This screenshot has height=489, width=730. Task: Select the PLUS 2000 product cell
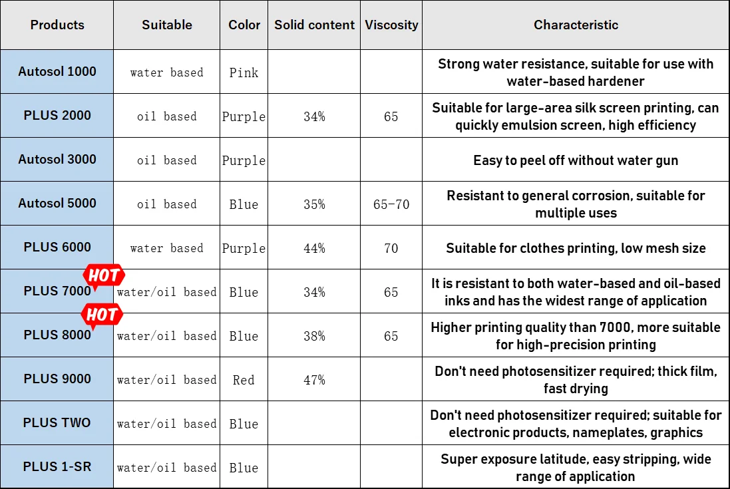click(57, 116)
